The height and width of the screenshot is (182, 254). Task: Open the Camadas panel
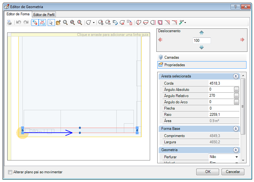pyautogui.click(x=202, y=57)
